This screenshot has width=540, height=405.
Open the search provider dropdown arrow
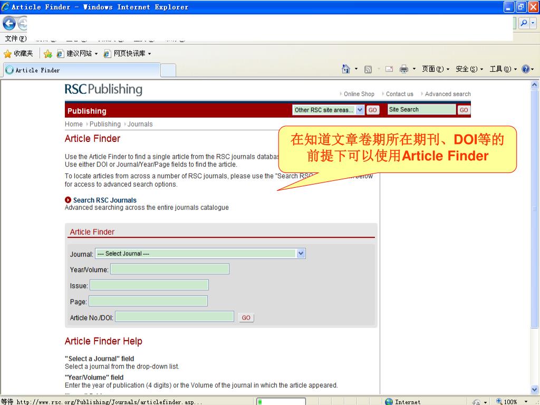coord(533,23)
